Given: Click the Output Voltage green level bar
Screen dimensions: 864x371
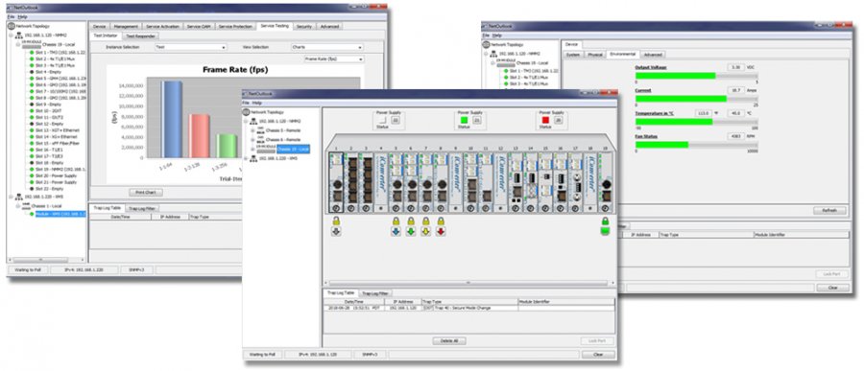Looking at the screenshot, I should pyautogui.click(x=676, y=76).
